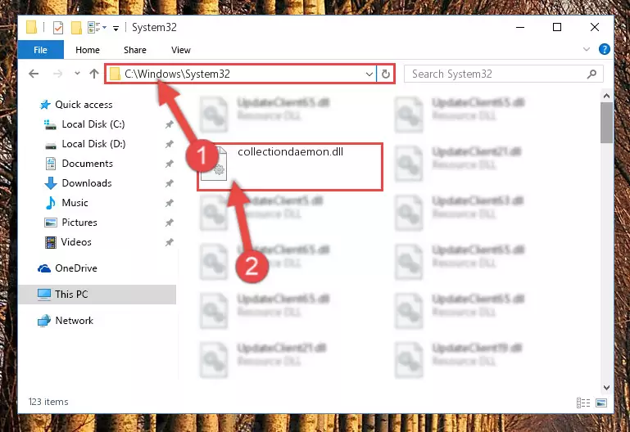The height and width of the screenshot is (432, 630).
Task: Unpin Music via its pin icon
Action: (x=169, y=203)
